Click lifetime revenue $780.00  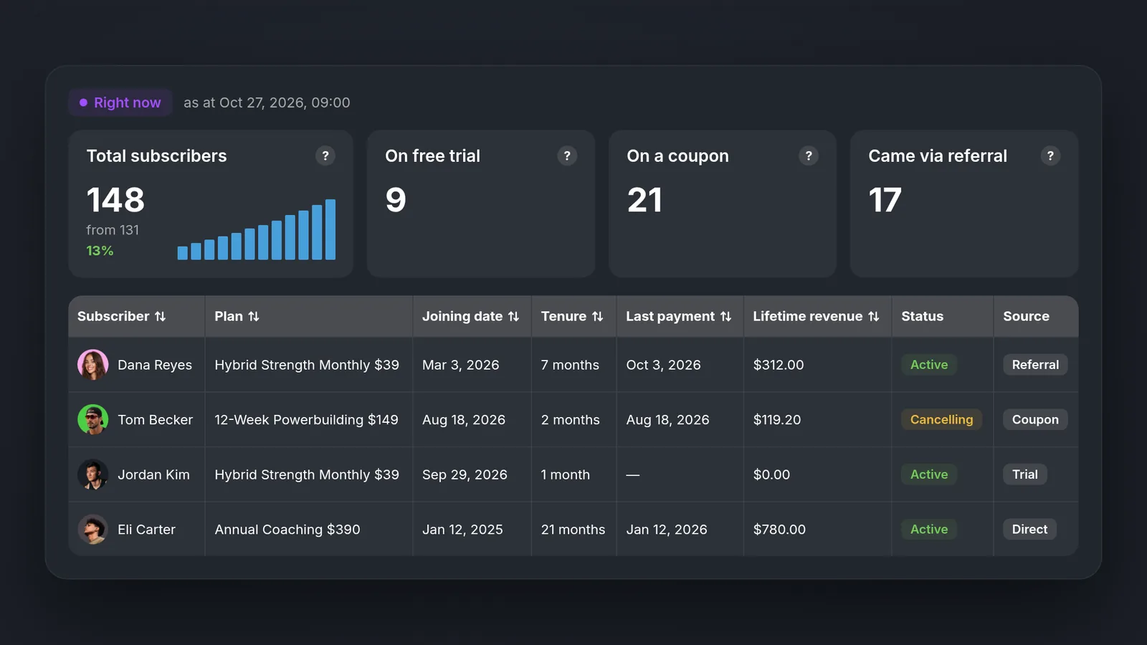point(779,529)
